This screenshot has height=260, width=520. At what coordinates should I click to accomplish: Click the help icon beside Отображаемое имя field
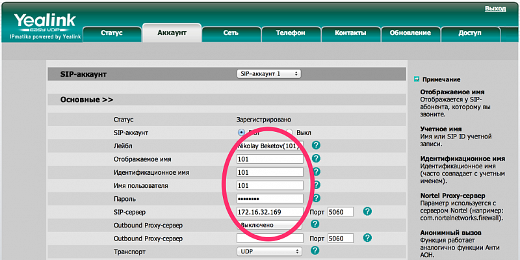click(317, 158)
